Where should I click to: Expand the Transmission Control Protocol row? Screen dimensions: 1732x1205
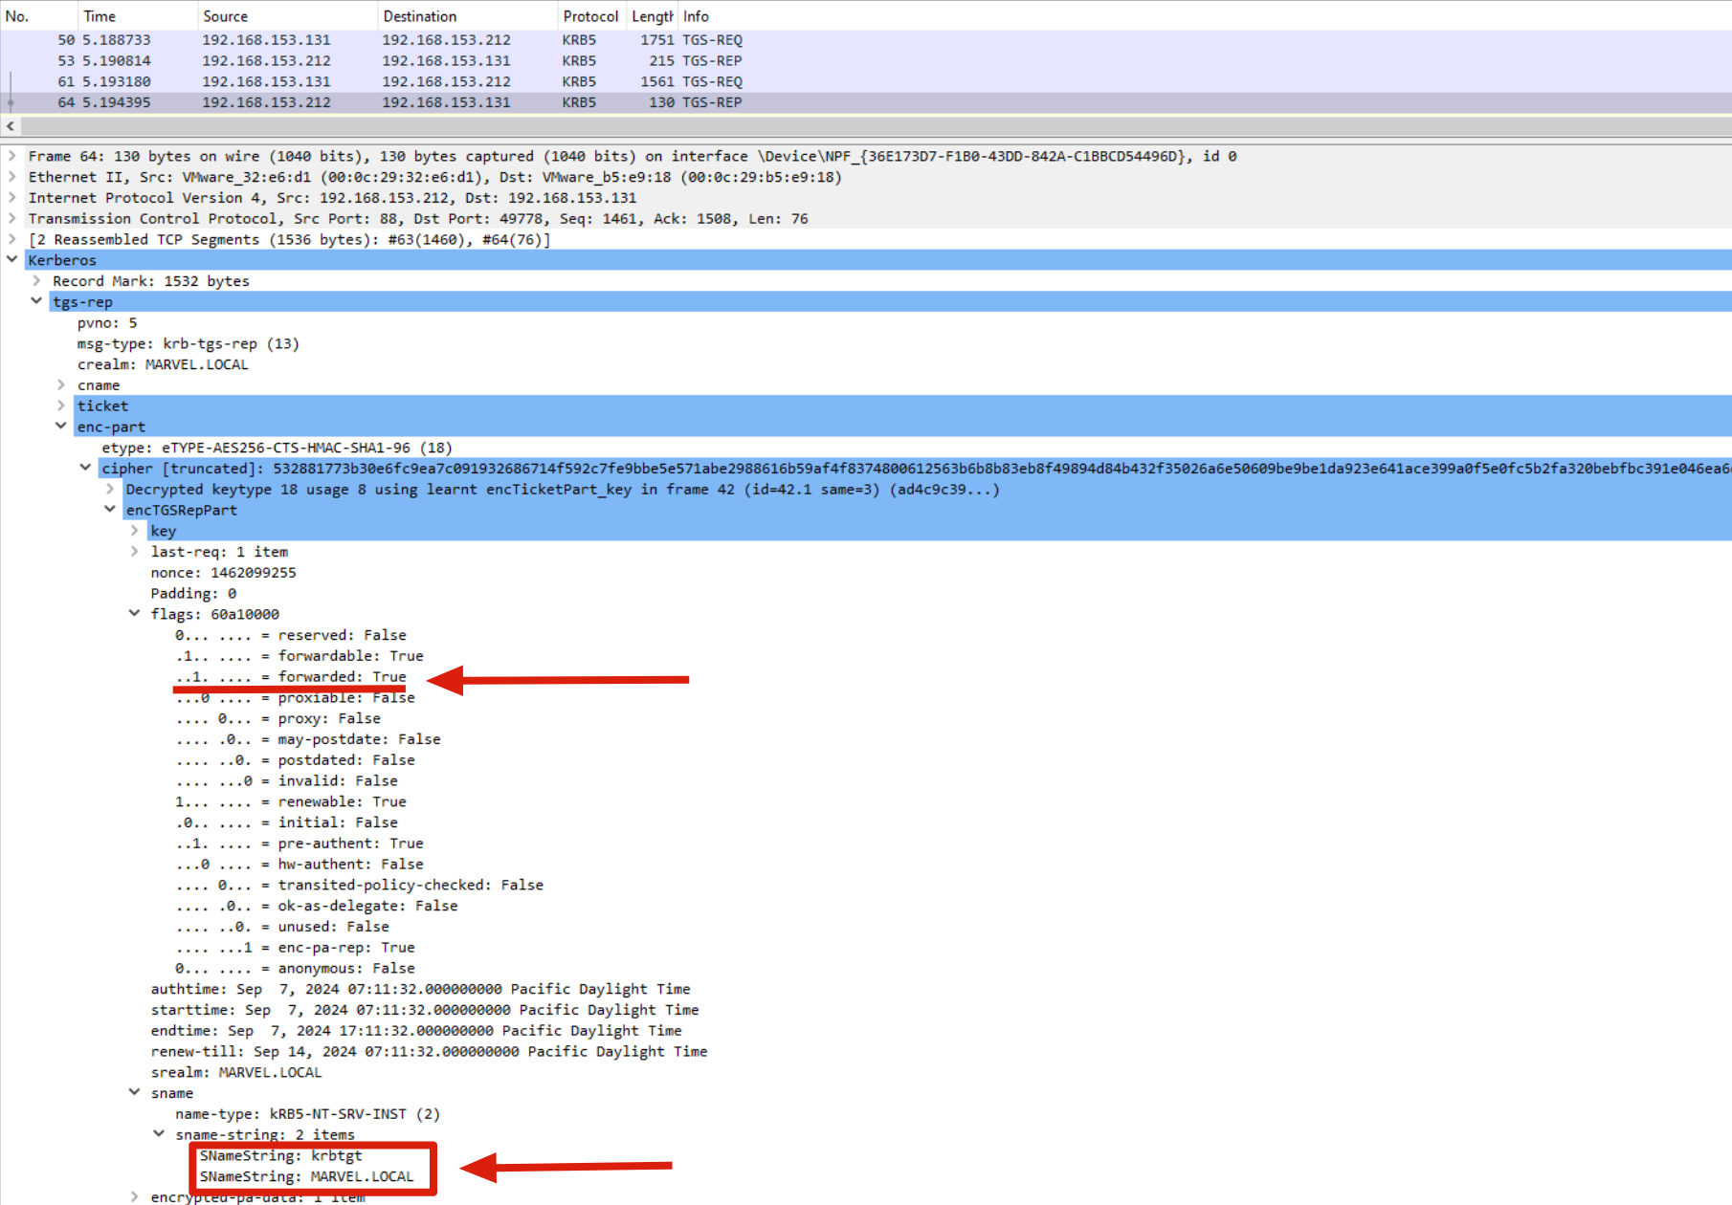[x=11, y=219]
